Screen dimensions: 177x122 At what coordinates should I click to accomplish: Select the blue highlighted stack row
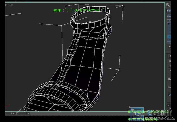pyautogui.click(x=169, y=37)
